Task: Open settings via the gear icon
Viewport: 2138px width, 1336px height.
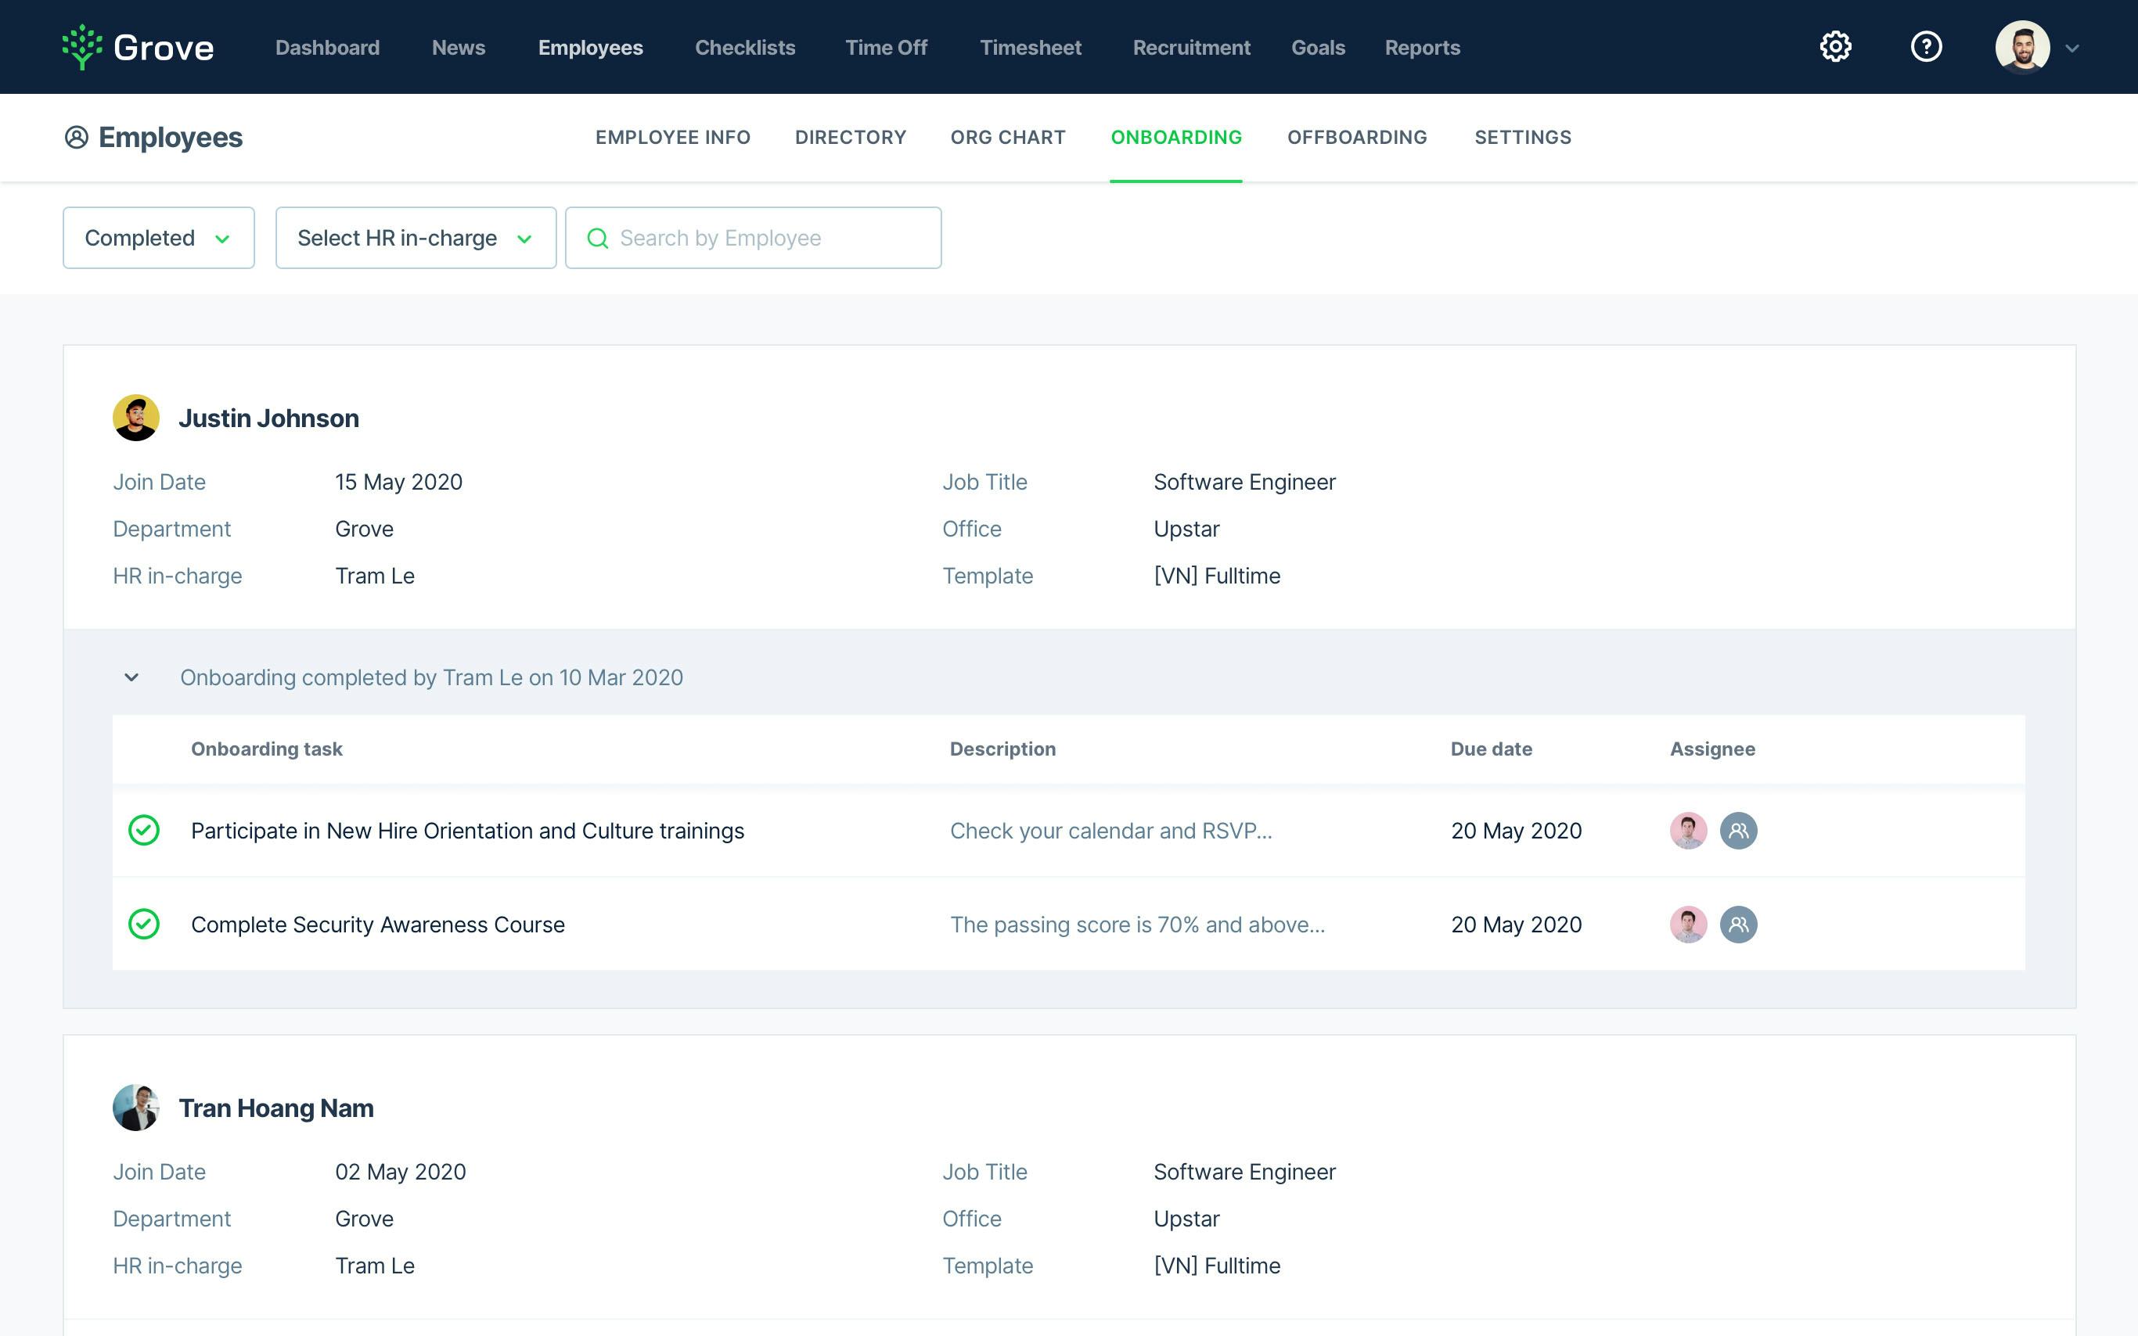Action: pos(1835,47)
